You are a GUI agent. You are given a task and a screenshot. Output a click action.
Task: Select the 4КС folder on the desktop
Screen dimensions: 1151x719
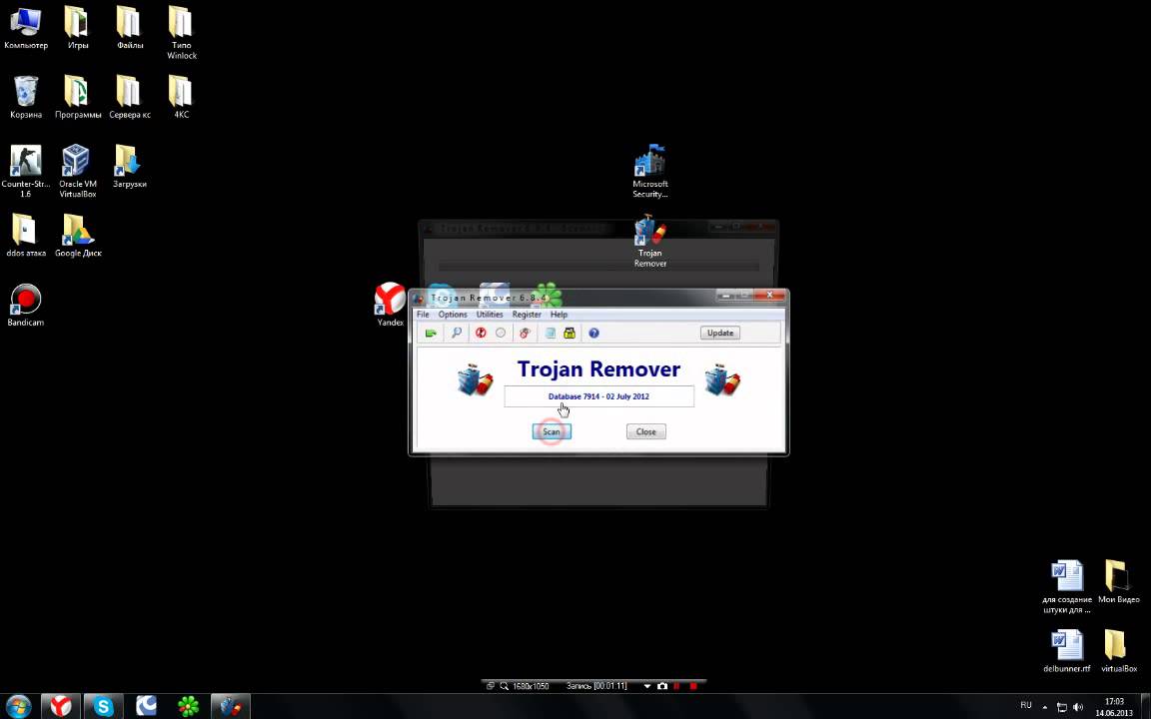(x=181, y=97)
